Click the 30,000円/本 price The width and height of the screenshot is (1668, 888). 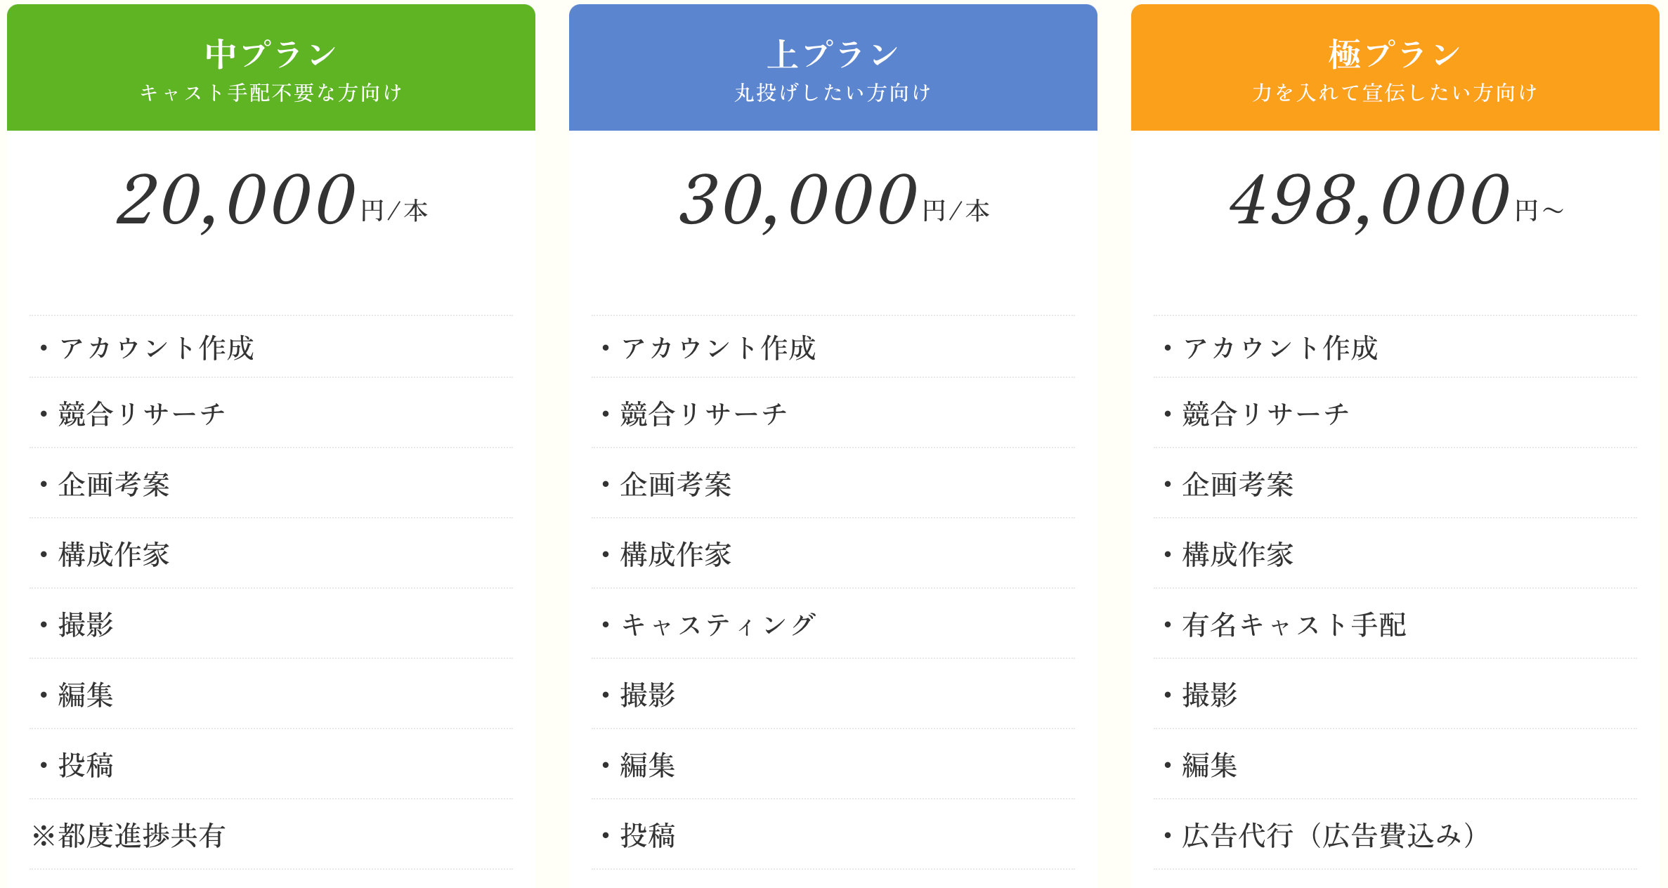[833, 202]
